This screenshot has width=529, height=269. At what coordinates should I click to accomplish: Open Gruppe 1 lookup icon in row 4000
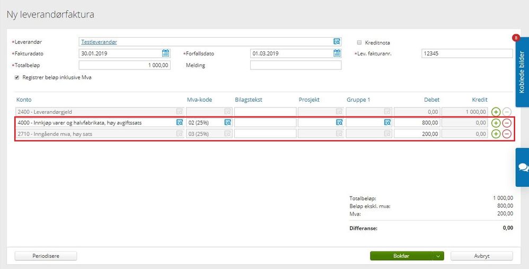click(x=387, y=123)
